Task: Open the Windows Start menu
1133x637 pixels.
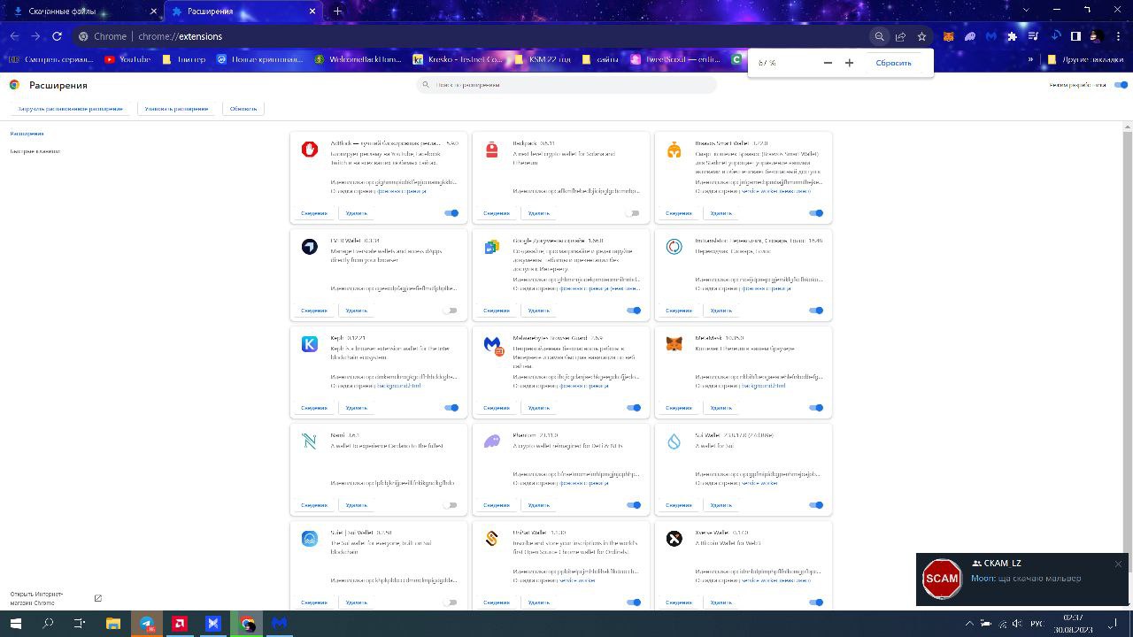Action: [15, 623]
